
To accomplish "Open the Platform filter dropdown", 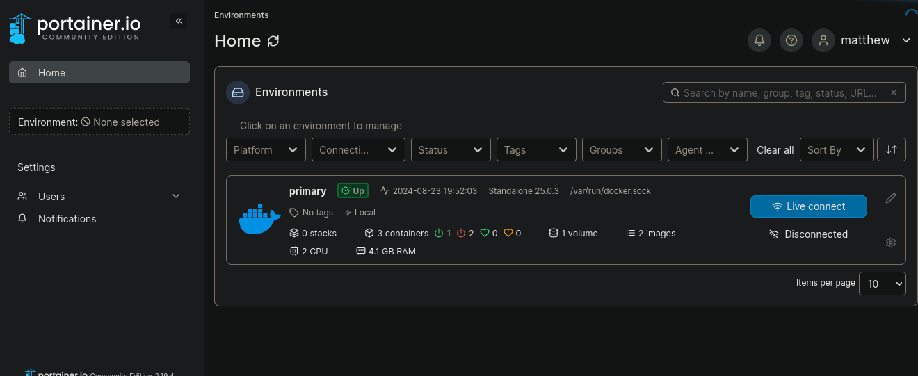I will point(266,149).
